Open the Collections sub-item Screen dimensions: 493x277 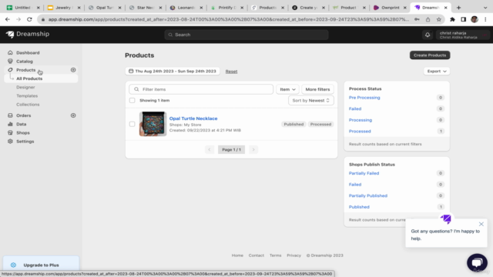click(x=28, y=105)
